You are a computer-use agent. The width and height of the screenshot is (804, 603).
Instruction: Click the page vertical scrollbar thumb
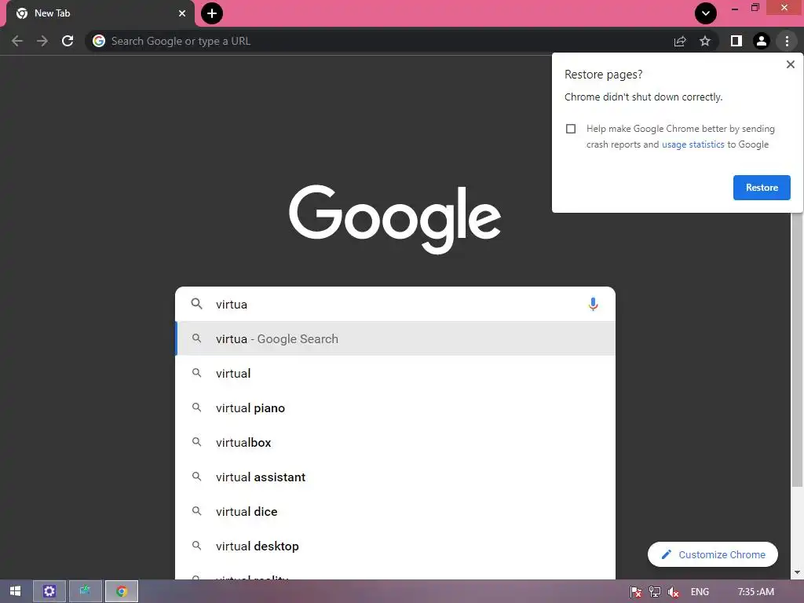(x=797, y=349)
